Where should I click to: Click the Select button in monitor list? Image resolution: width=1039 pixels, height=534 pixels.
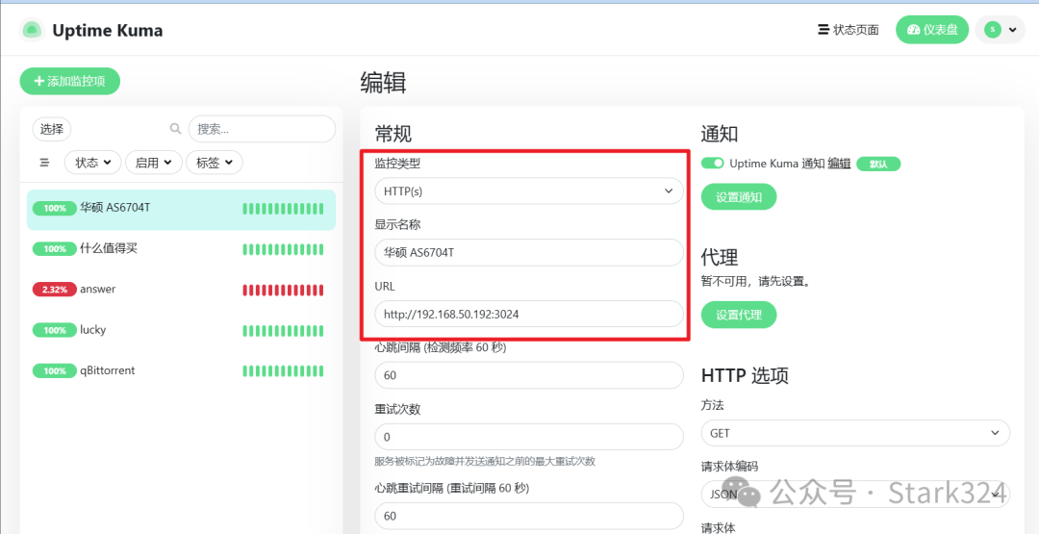[x=52, y=129]
